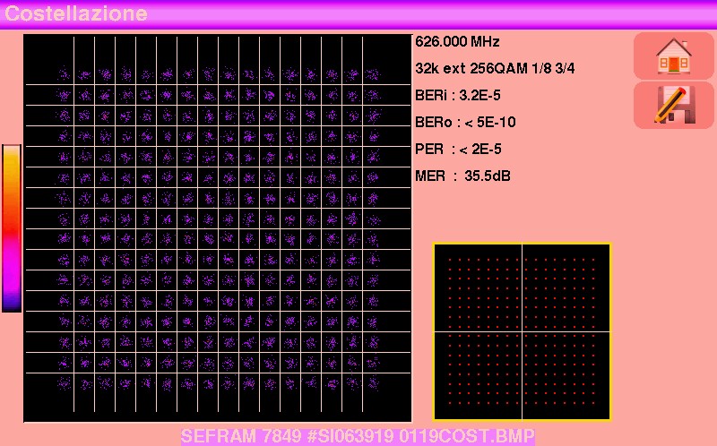Click the large constellation plot
The image size is (717, 446).
click(218, 228)
